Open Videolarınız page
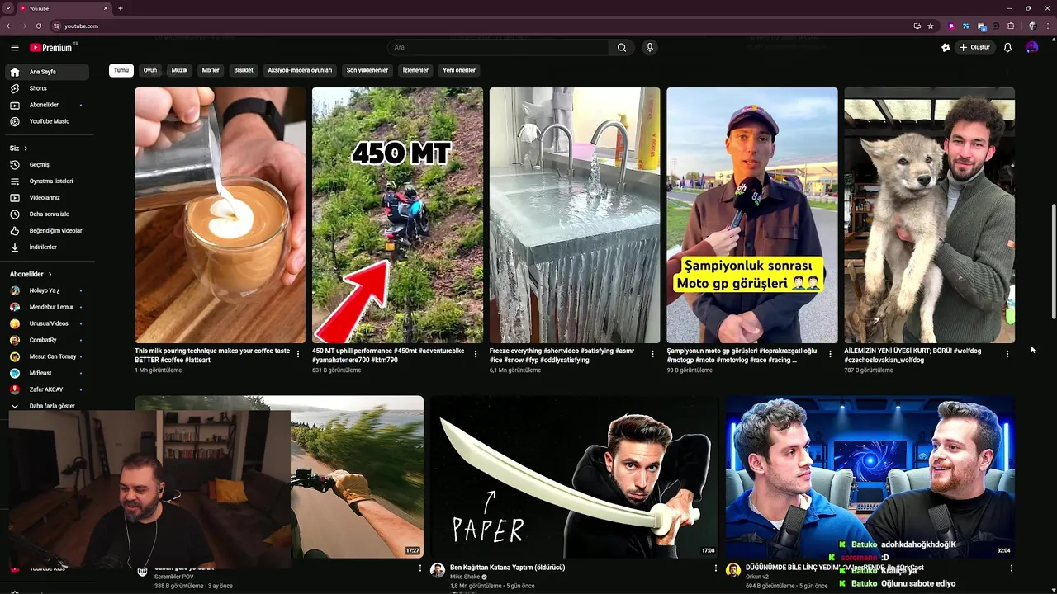This screenshot has width=1057, height=594. 47,198
